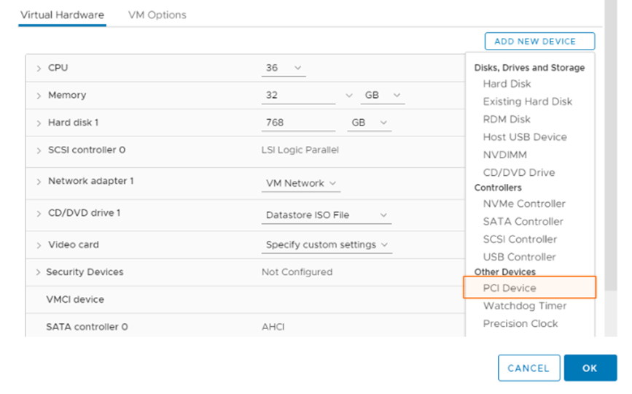Screen dimensions: 632x394
Task: Add a Watchdog Timer device
Action: tap(524, 306)
